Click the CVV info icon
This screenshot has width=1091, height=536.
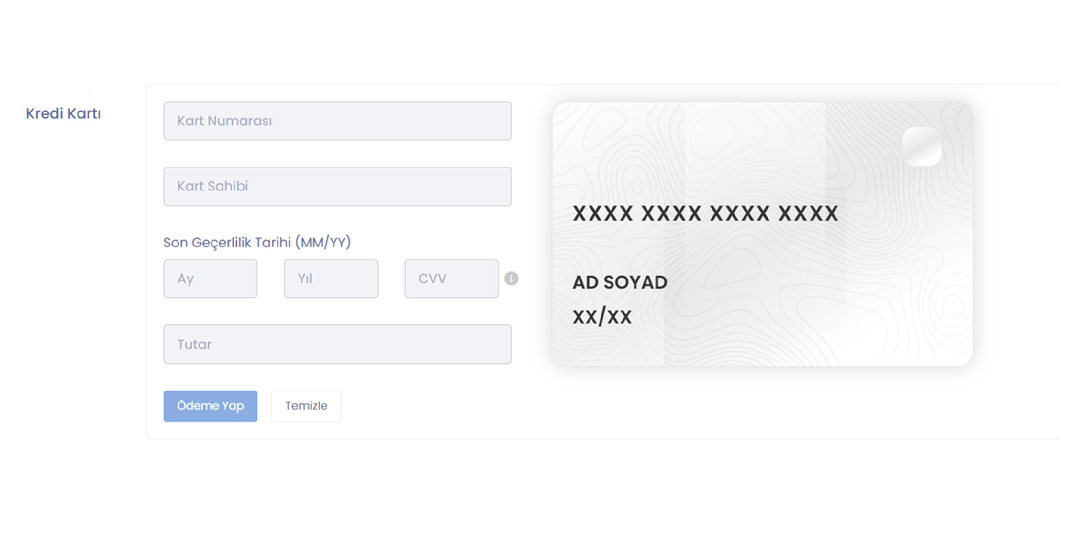[511, 279]
